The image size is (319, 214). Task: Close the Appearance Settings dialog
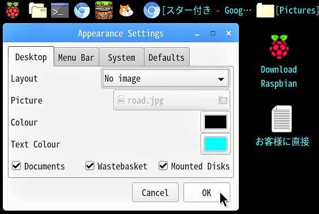(229, 33)
